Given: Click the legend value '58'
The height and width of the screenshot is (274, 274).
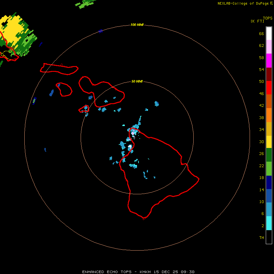Looking at the screenshot, I should pyautogui.click(x=262, y=58).
